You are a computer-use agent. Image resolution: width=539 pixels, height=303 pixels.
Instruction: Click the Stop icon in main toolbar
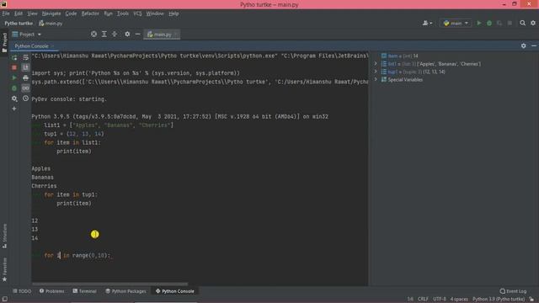pos(510,23)
